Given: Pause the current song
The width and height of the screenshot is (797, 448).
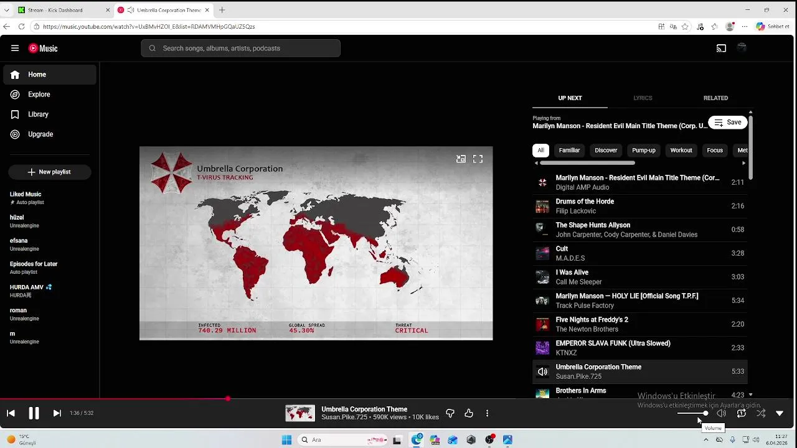Looking at the screenshot, I should (34, 413).
